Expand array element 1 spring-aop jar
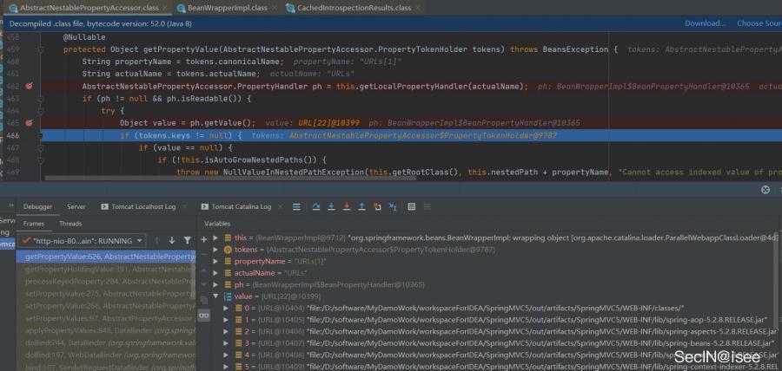The width and height of the screenshot is (782, 371). [x=226, y=320]
